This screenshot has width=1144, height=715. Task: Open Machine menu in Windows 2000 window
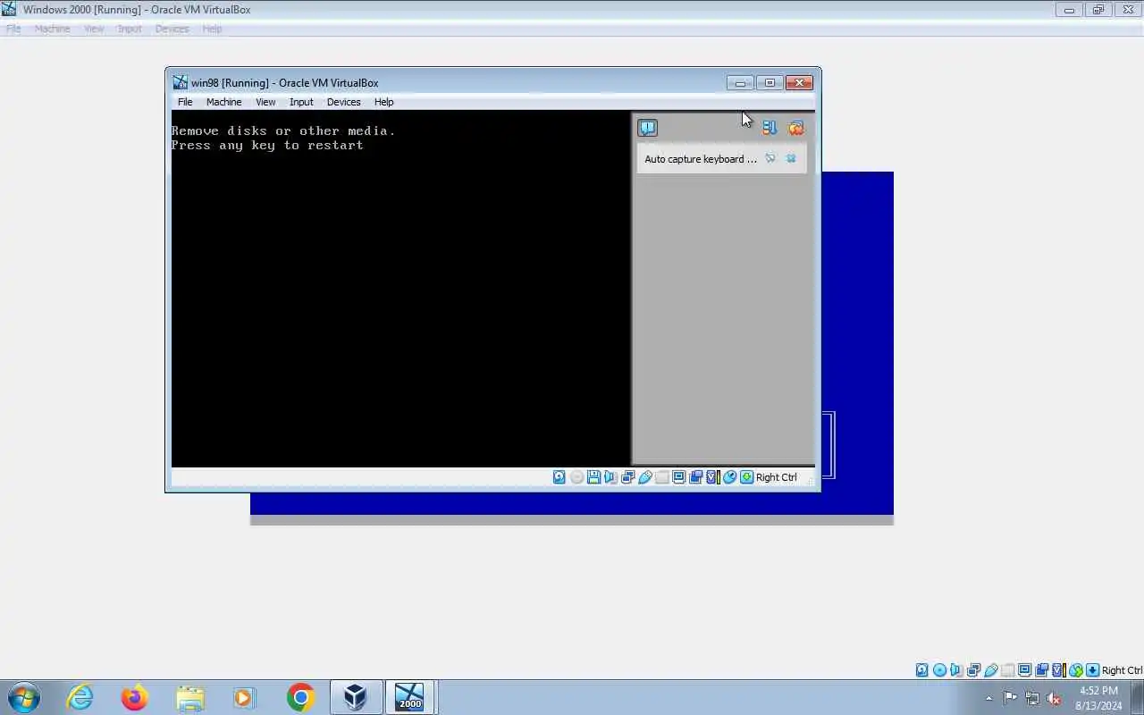pos(52,29)
